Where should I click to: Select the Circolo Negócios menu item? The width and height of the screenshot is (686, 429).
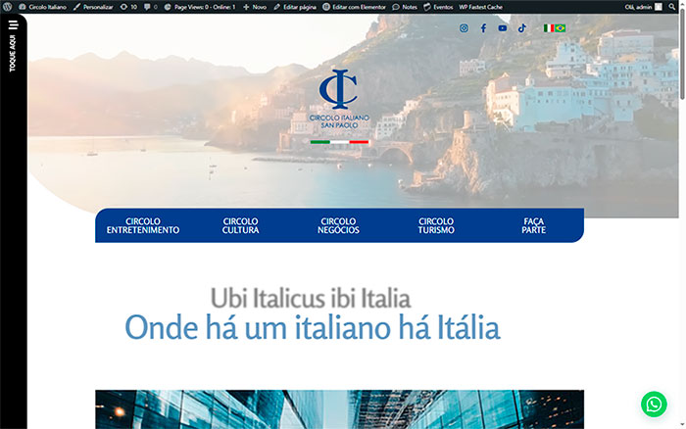[339, 225]
